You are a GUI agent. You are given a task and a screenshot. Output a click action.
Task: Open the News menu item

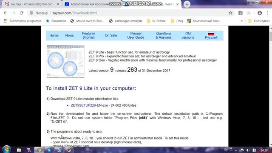[x=69, y=35]
